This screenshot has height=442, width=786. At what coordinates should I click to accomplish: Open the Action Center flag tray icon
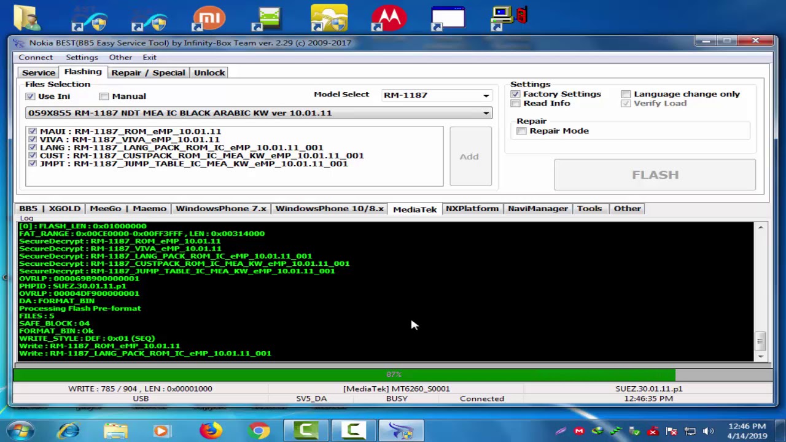tap(671, 431)
